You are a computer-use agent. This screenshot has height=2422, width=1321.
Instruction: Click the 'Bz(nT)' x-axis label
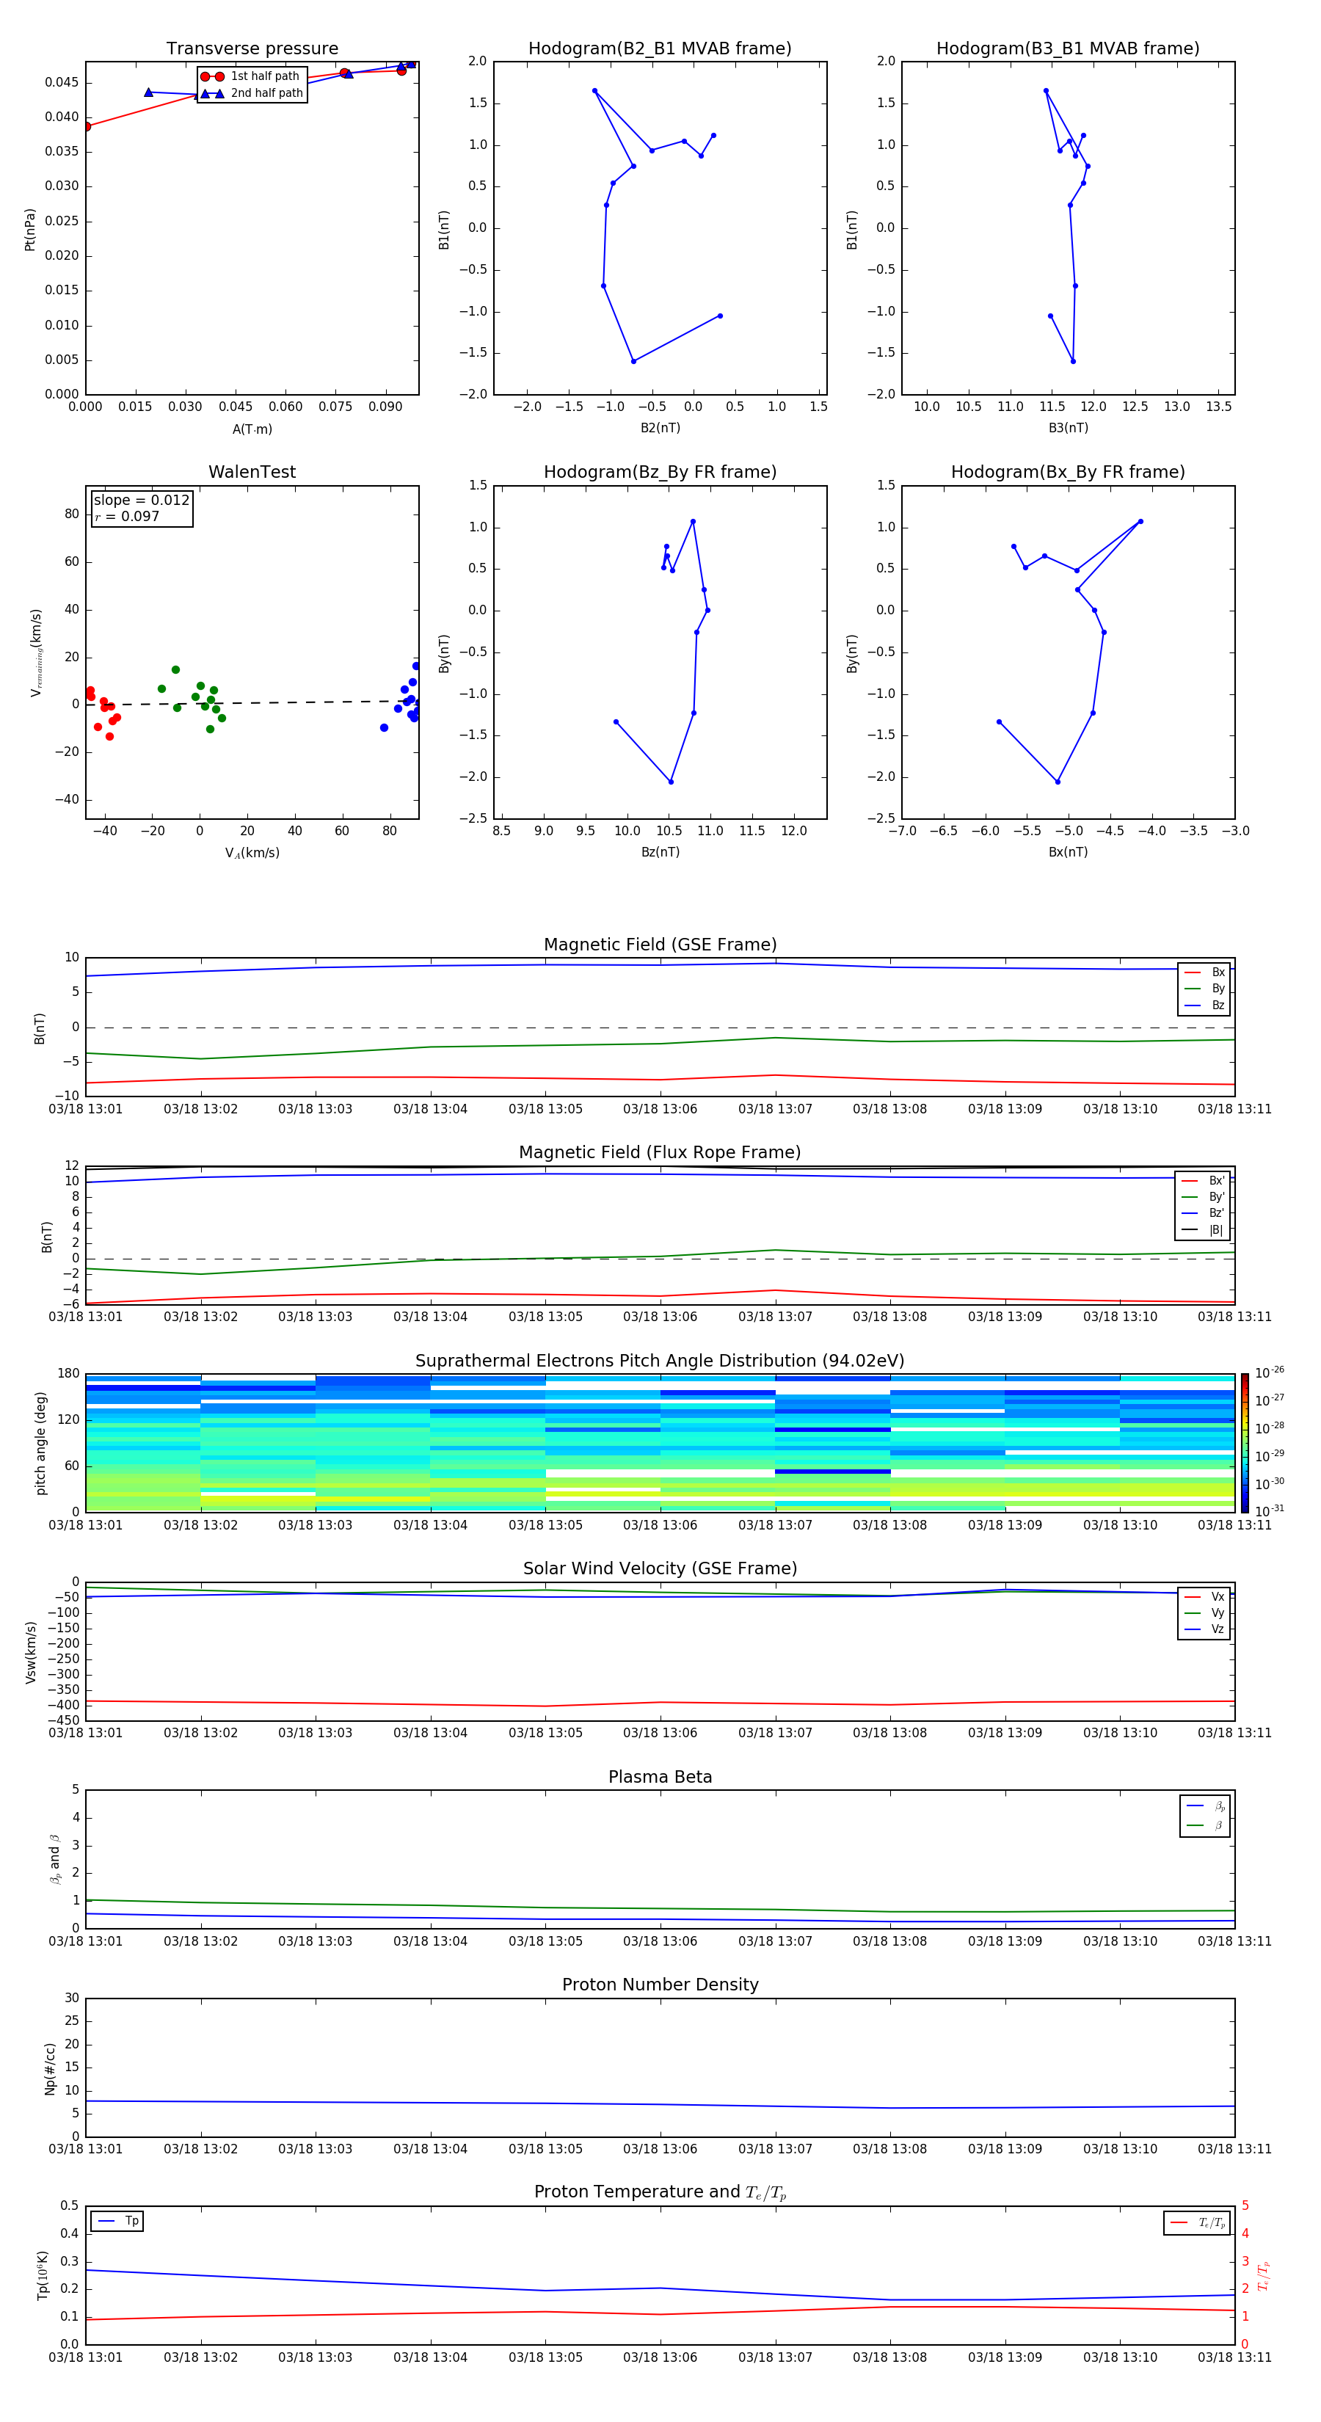tap(660, 852)
